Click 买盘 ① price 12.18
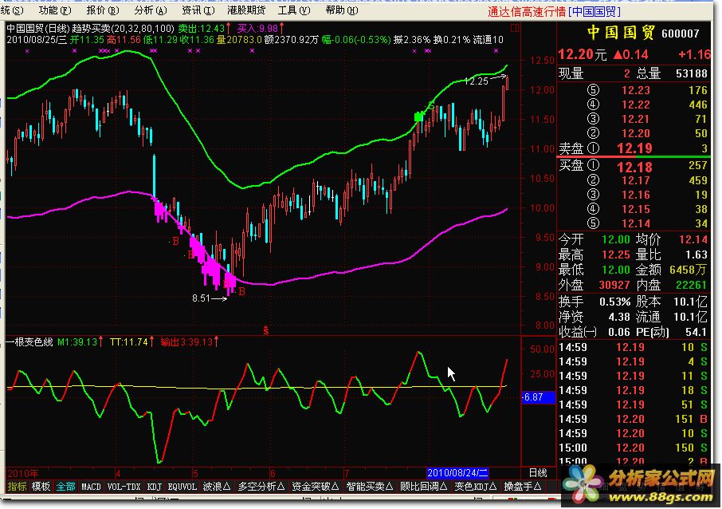 coord(634,167)
